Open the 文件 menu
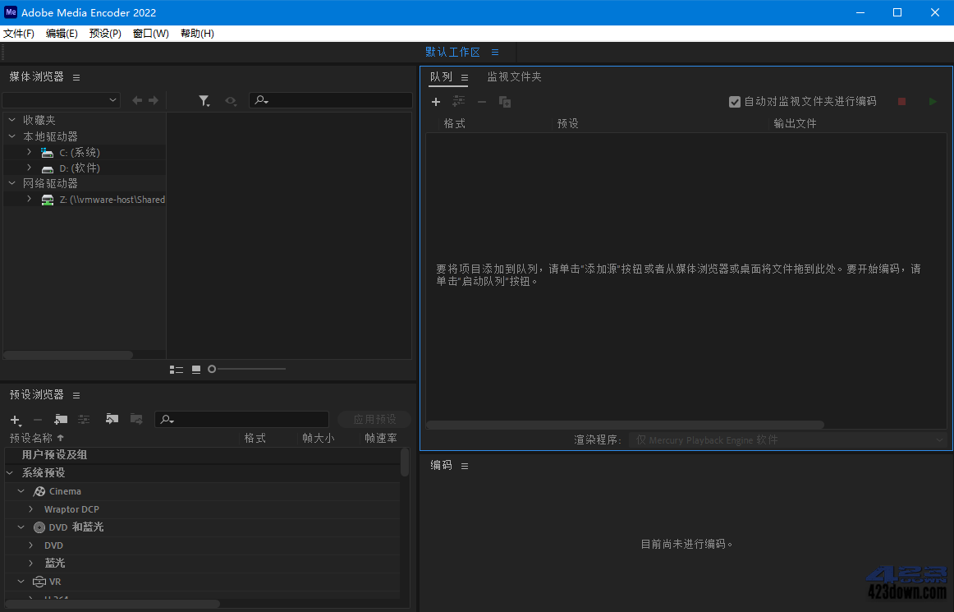The height and width of the screenshot is (612, 954). point(19,33)
